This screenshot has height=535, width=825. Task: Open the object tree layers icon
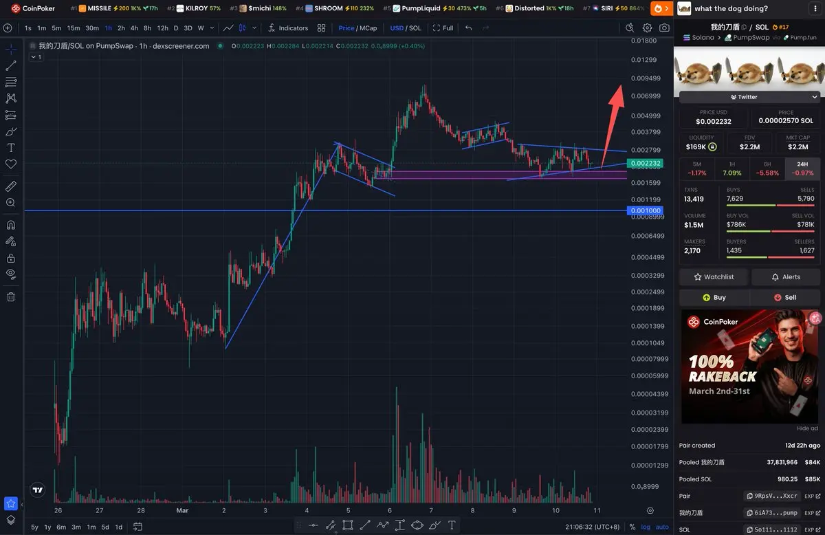tap(10, 520)
